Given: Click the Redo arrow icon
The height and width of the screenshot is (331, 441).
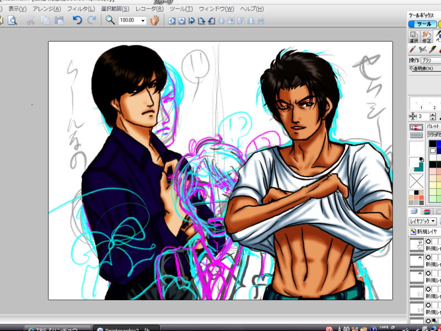Looking at the screenshot, I should [x=92, y=20].
